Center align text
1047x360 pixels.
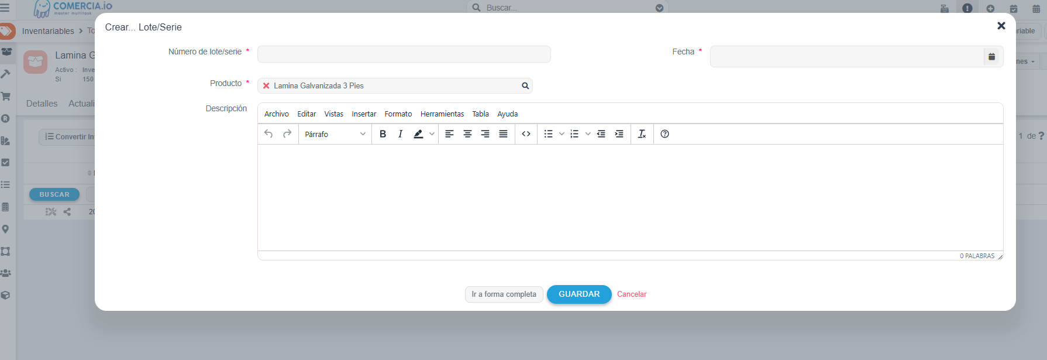coord(467,134)
